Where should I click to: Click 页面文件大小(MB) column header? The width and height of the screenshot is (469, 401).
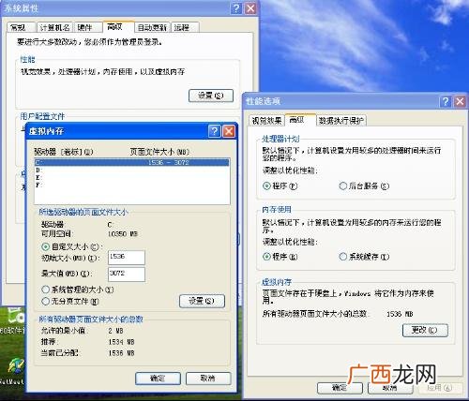click(159, 152)
